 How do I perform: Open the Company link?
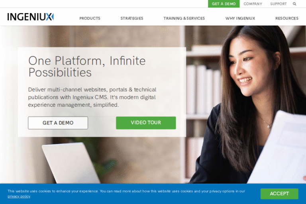click(x=253, y=4)
